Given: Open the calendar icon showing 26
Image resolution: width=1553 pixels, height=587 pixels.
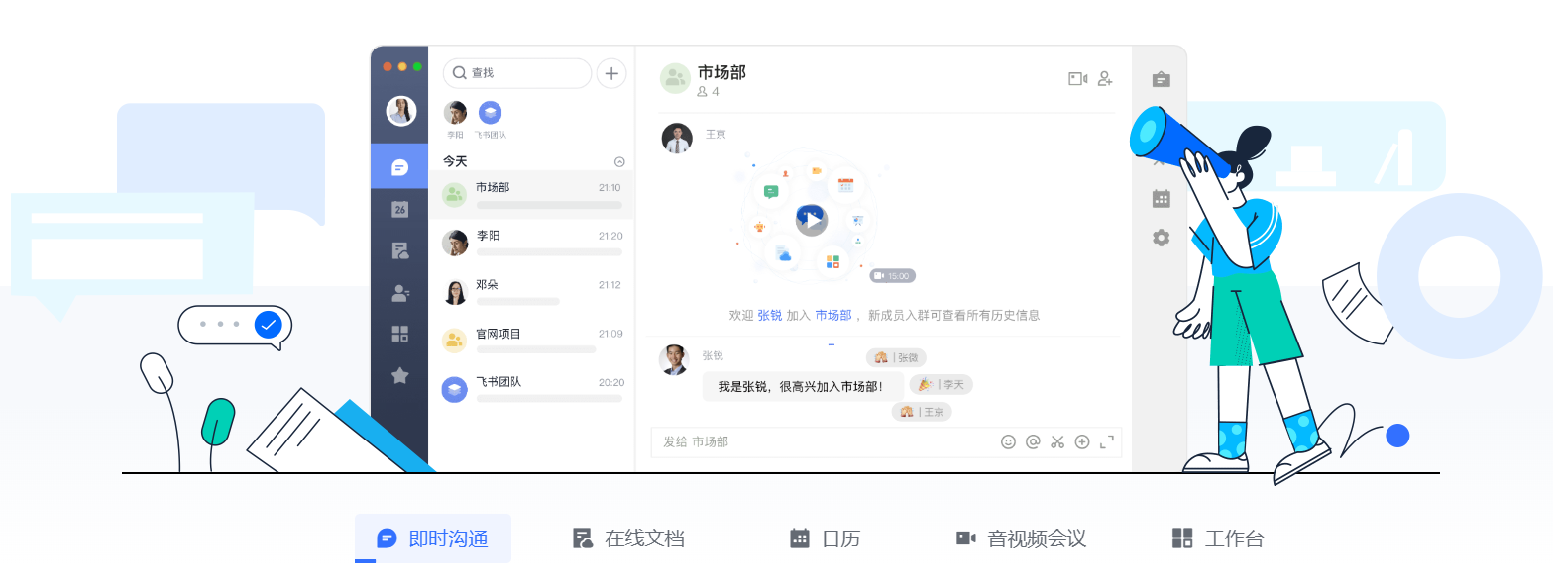Looking at the screenshot, I should click(399, 209).
